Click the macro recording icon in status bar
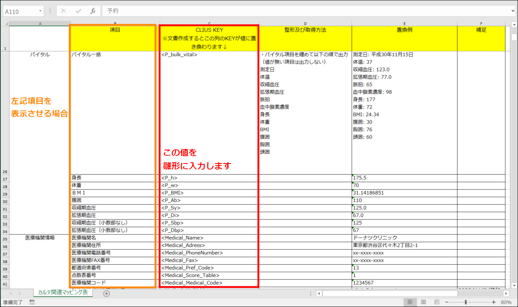The image size is (518, 307). pyautogui.click(x=32, y=302)
